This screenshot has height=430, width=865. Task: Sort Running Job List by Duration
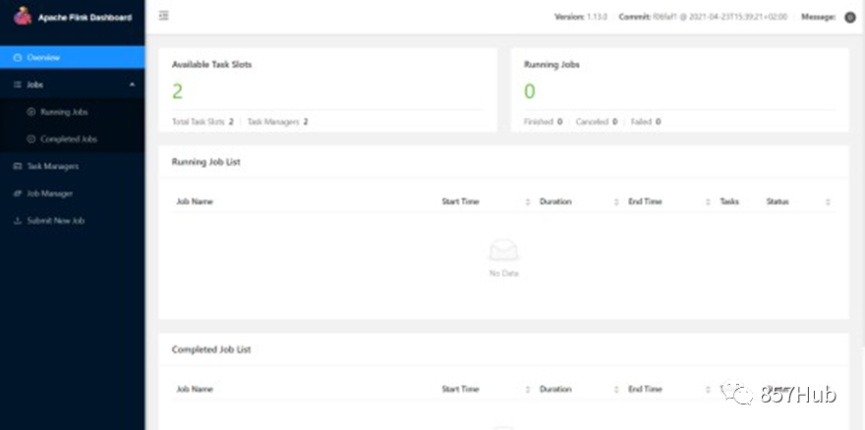pyautogui.click(x=616, y=202)
